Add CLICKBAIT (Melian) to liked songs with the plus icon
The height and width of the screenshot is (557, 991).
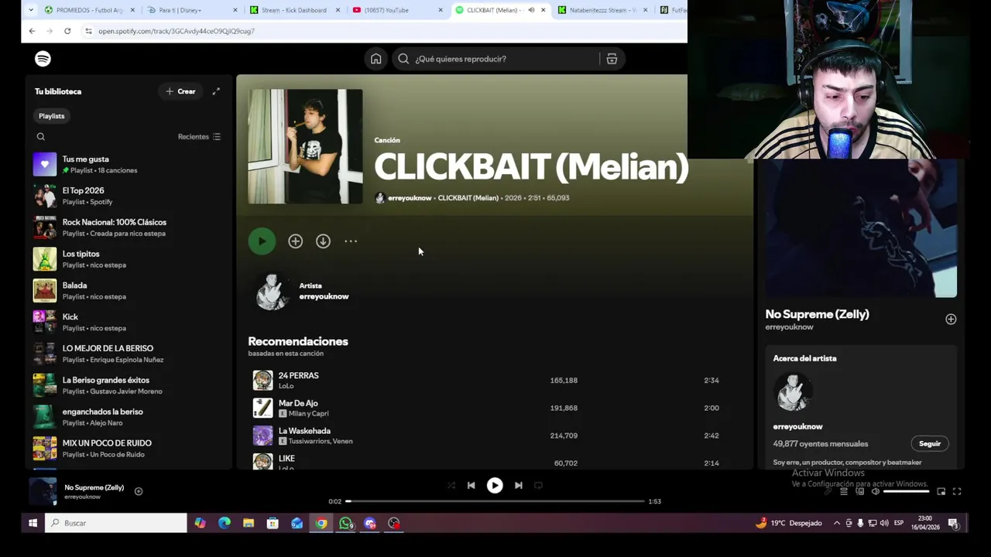(x=295, y=241)
